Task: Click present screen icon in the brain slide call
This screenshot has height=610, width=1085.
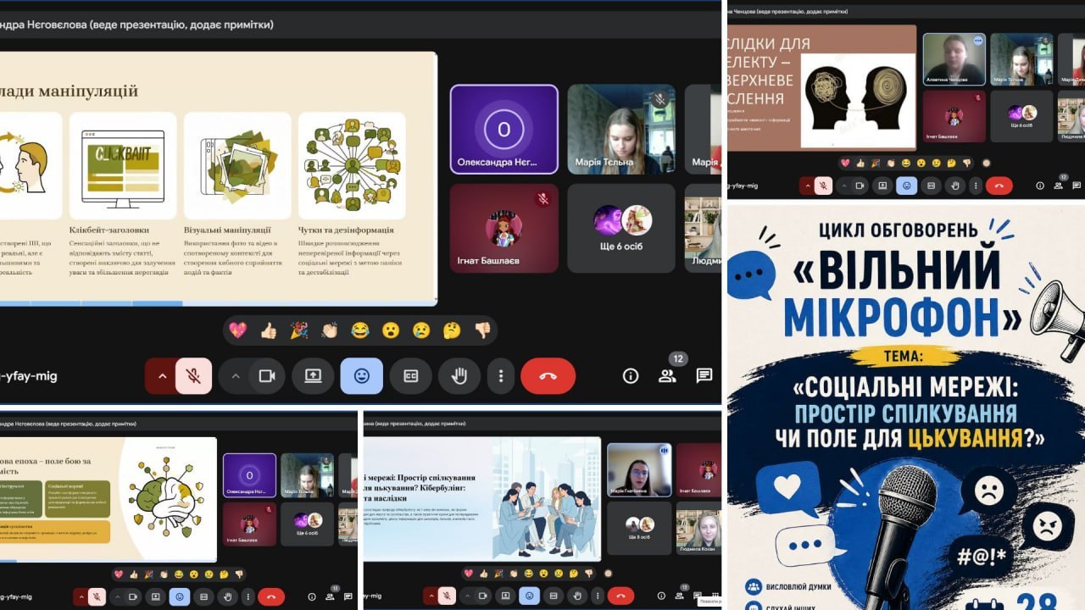Action: [156, 596]
